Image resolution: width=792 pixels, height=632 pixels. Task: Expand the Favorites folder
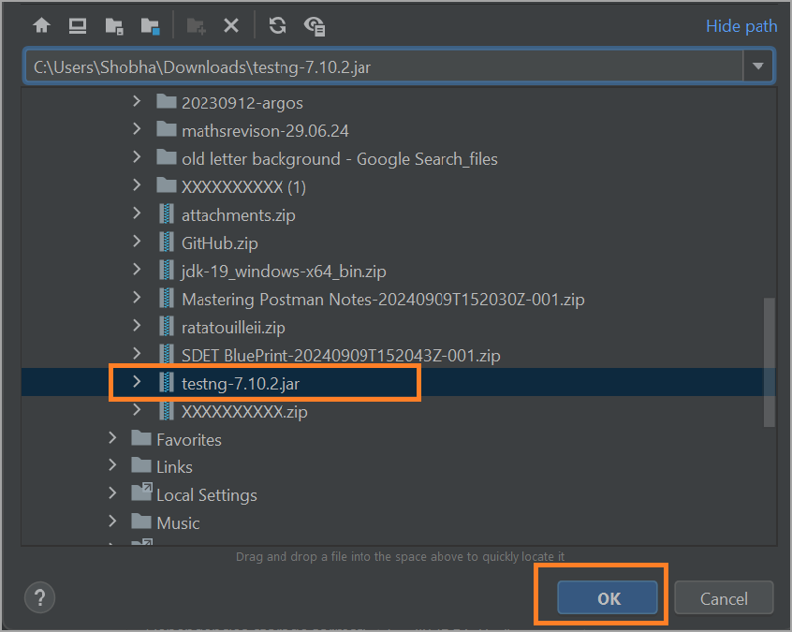tap(112, 438)
